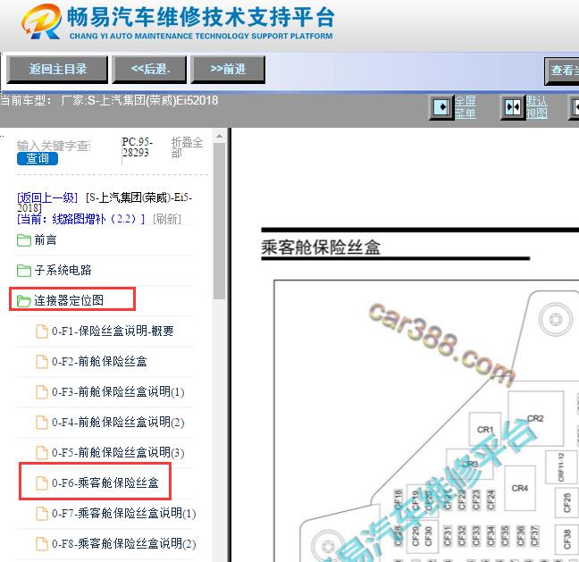This screenshot has height=562, width=579.
Task: Click the 返回上一级 link
Action: tap(47, 197)
